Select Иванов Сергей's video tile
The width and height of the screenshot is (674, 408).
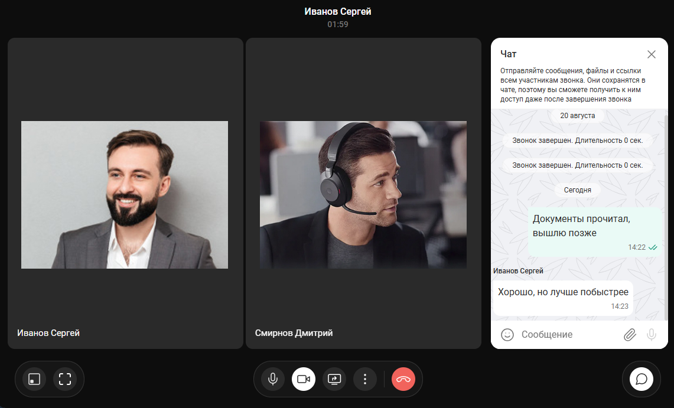(x=125, y=194)
